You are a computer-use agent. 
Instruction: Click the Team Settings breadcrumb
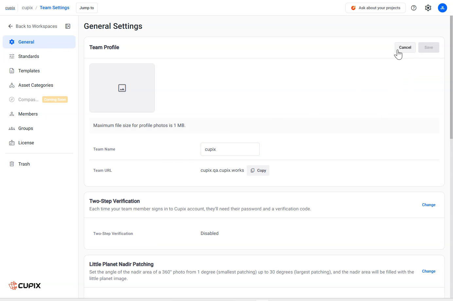tap(55, 8)
